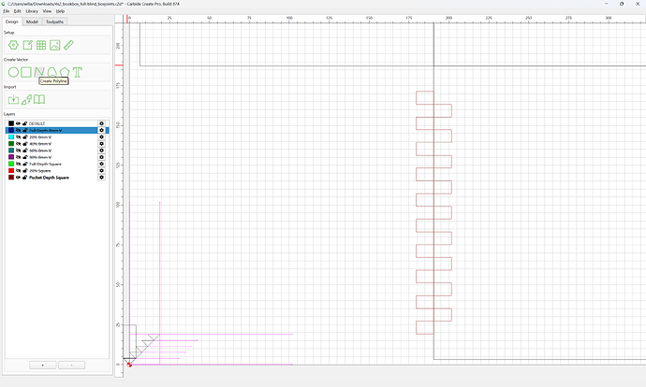Open settings gear for 20% Square layer
Viewport: 646px width, 387px height.
[x=101, y=171]
